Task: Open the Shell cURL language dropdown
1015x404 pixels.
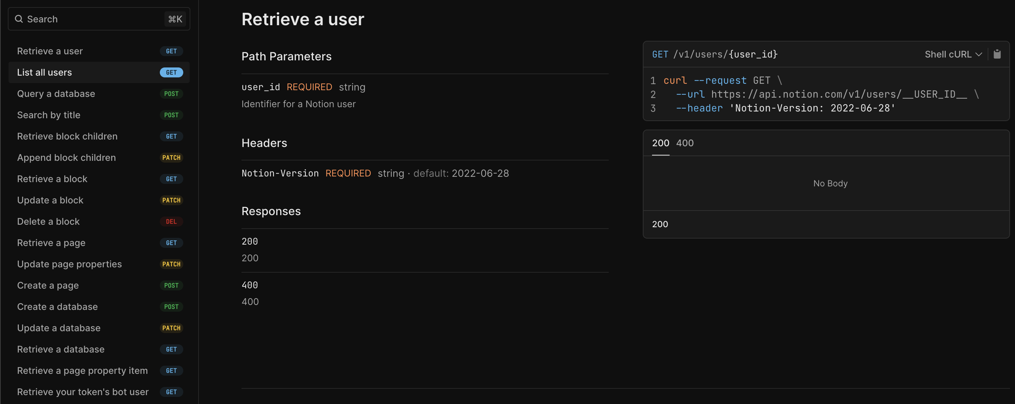Action: (953, 54)
